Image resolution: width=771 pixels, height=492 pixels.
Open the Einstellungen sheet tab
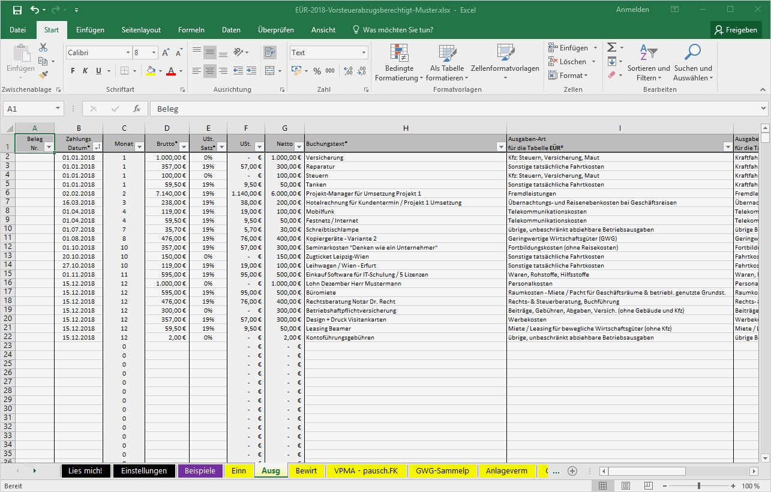tap(144, 470)
